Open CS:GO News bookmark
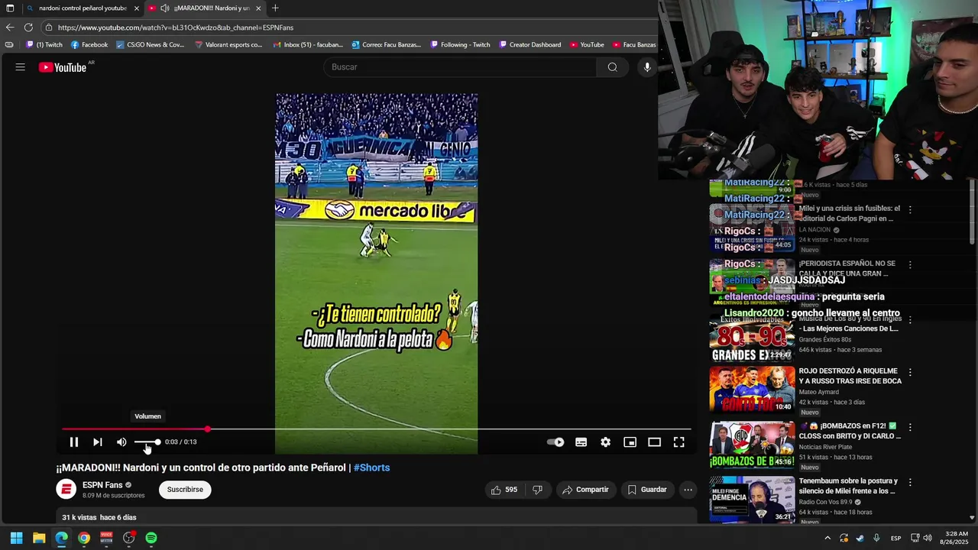Image resolution: width=978 pixels, height=550 pixels. coord(151,45)
